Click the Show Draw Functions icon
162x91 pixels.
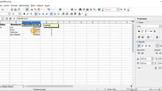(x=76, y=10)
